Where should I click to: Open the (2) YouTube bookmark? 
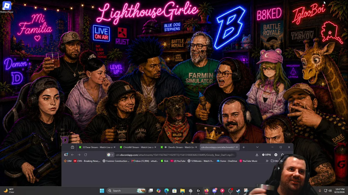tap(178, 161)
